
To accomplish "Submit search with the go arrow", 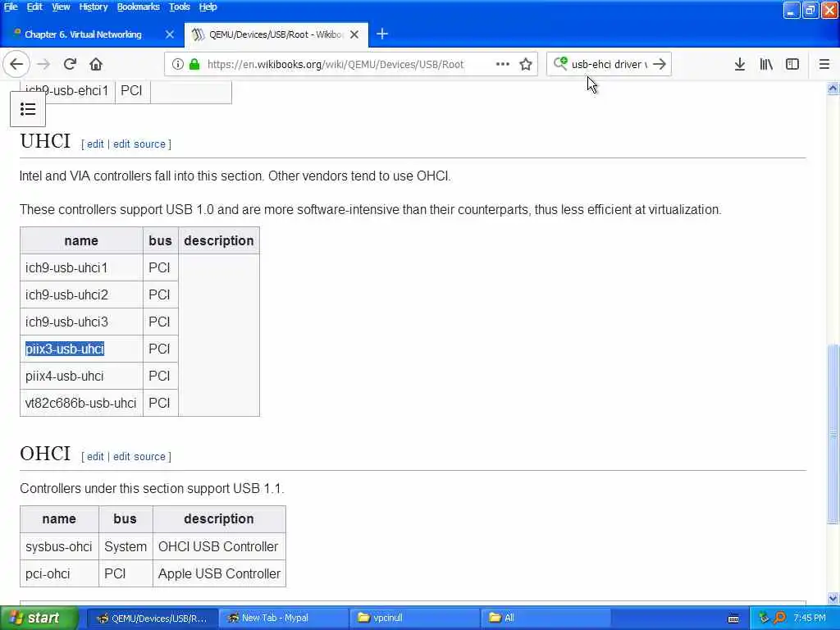I will tap(660, 64).
